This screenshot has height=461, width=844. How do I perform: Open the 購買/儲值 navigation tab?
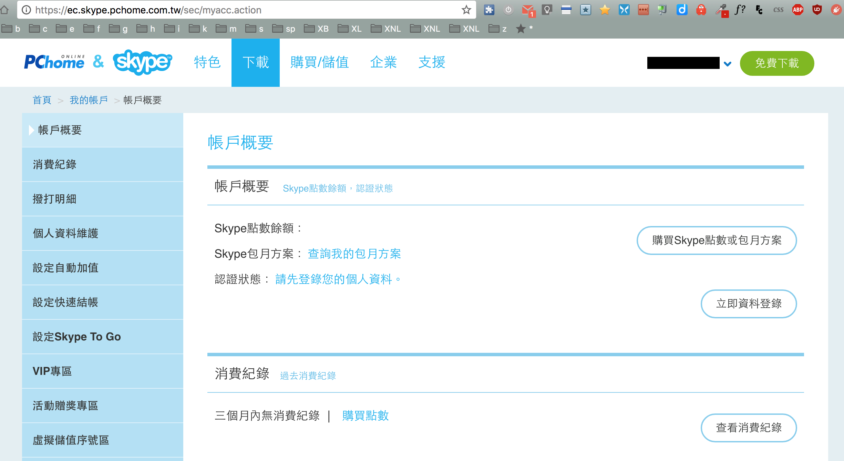319,62
